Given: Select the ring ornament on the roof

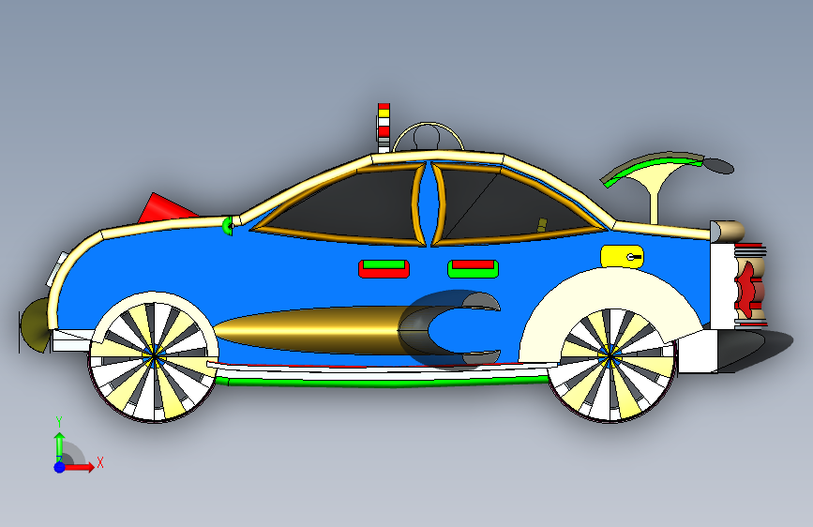Looking at the screenshot, I should click(428, 136).
